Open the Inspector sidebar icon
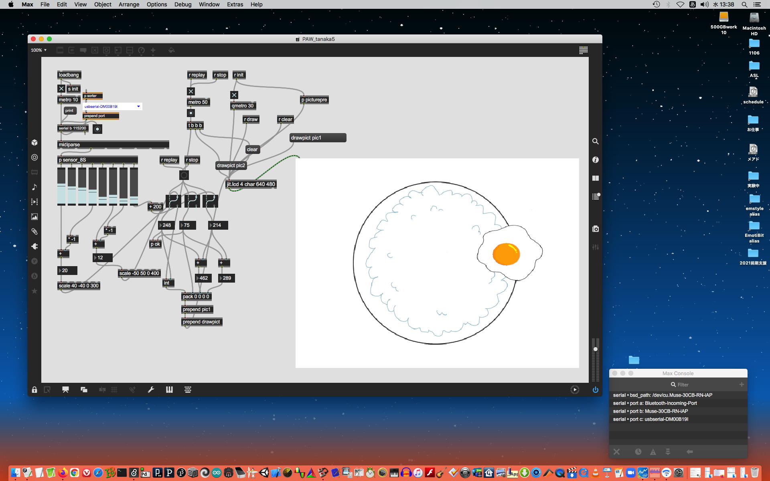Viewport: 770px width, 481px height. [596, 160]
